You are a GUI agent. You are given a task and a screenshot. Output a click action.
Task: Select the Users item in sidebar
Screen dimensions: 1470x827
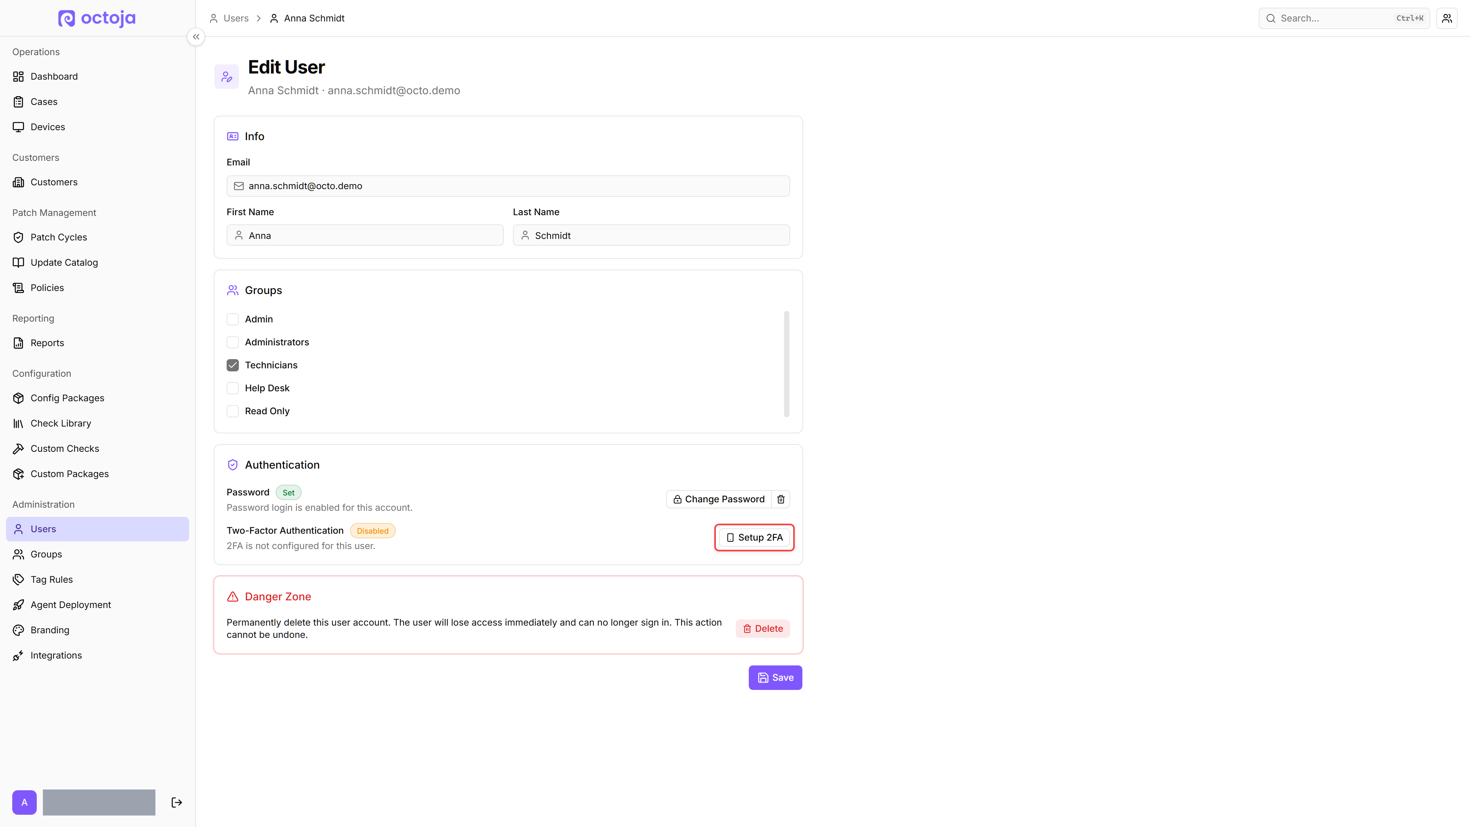pos(98,529)
